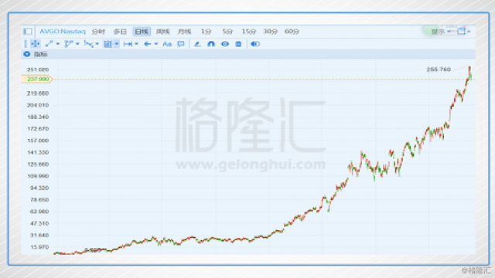Screen dimensions: 495x278
Task: Click the toggle switch toolbar icon
Action: [255, 44]
